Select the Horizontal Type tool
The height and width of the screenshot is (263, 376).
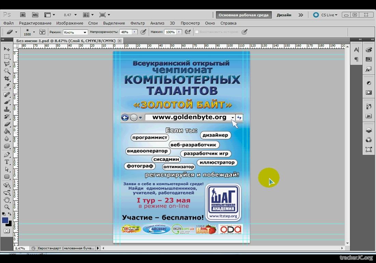(6, 162)
